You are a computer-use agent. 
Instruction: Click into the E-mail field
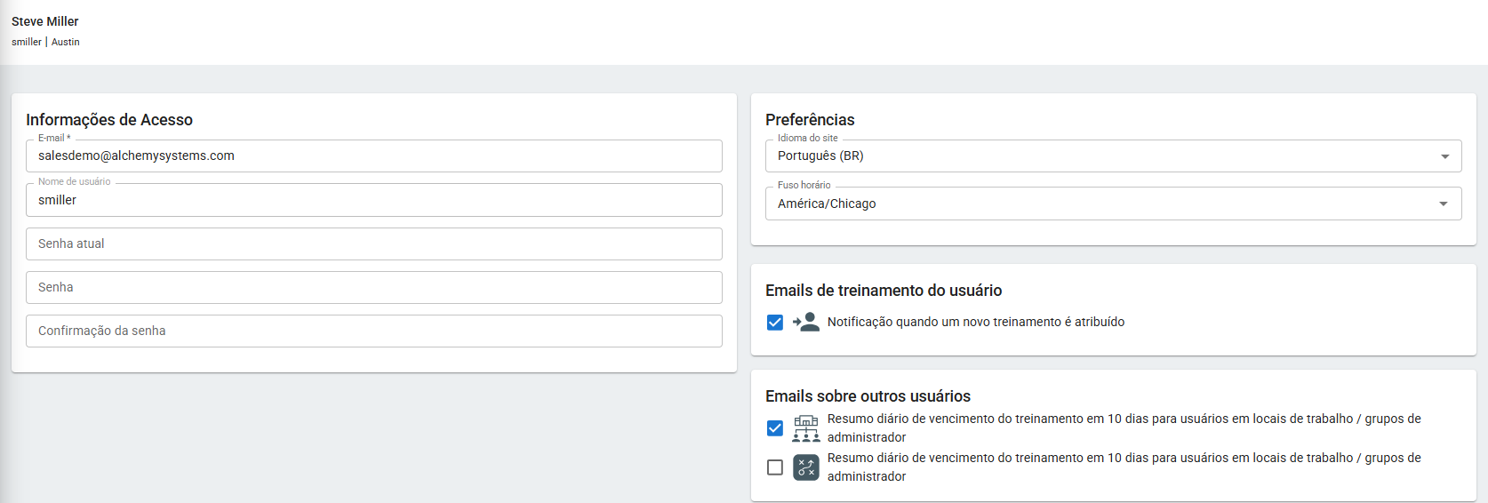pyautogui.click(x=373, y=156)
